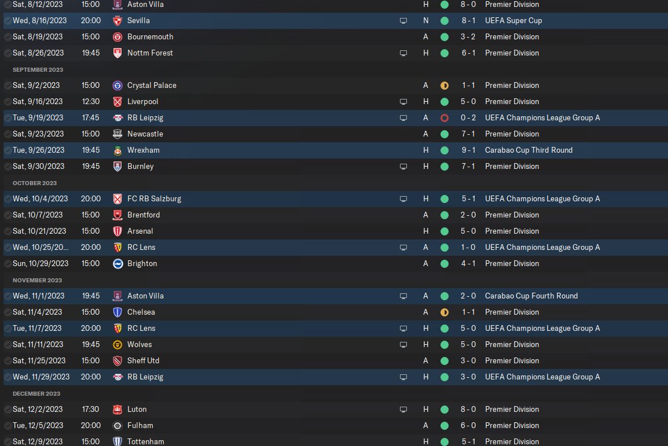The height and width of the screenshot is (446, 668).
Task: Click the TV broadcast icon for Nottm Forest match
Action: pos(403,53)
